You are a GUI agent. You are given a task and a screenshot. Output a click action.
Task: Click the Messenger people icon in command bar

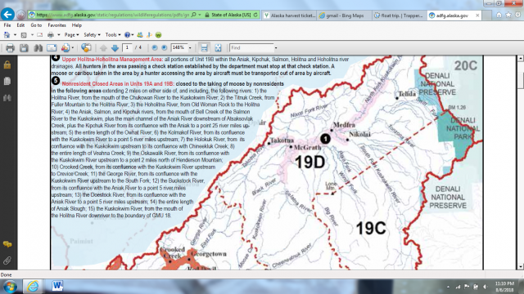click(140, 34)
